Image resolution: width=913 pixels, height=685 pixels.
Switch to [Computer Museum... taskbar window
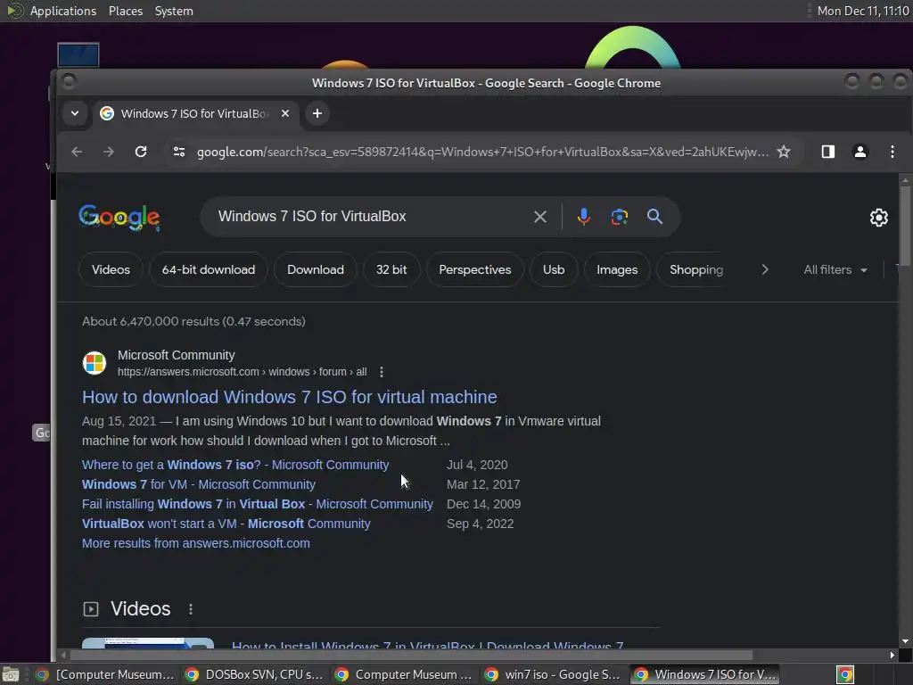click(105, 674)
